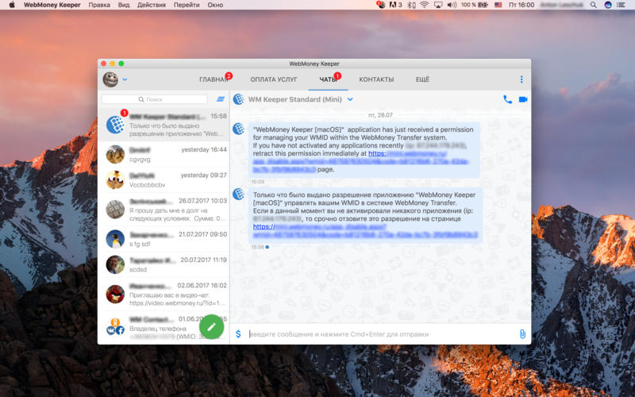Click the battery status icon in the menu bar

483,5
